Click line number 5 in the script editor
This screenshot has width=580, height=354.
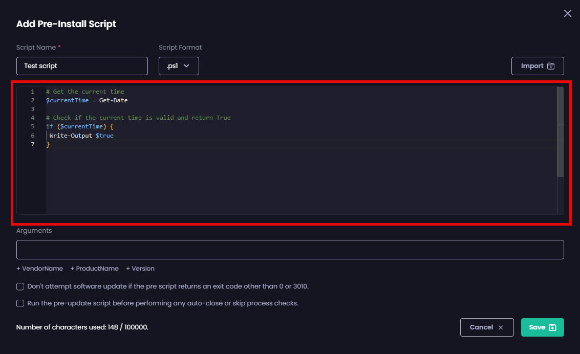coord(32,126)
